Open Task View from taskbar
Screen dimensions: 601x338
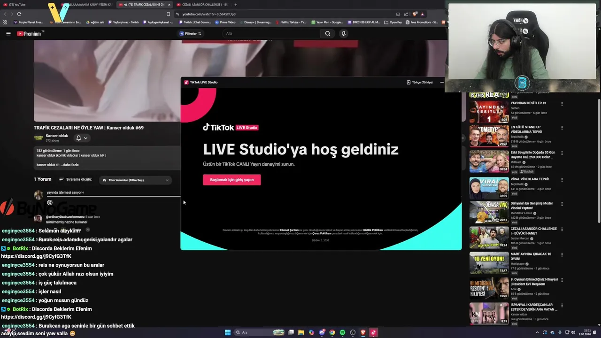tap(291, 332)
